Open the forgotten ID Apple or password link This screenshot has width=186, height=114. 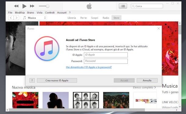coord(89,67)
